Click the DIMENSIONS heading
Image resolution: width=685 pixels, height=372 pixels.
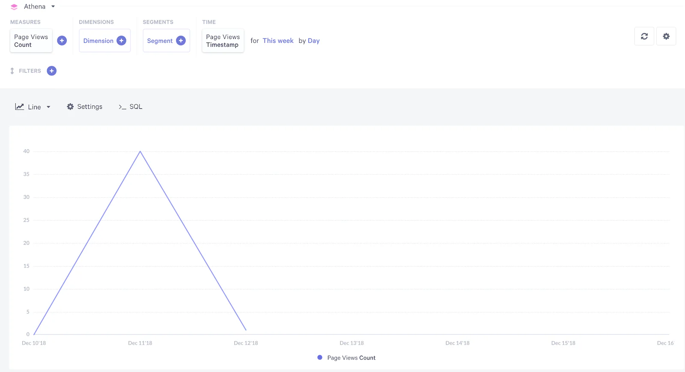[96, 22]
